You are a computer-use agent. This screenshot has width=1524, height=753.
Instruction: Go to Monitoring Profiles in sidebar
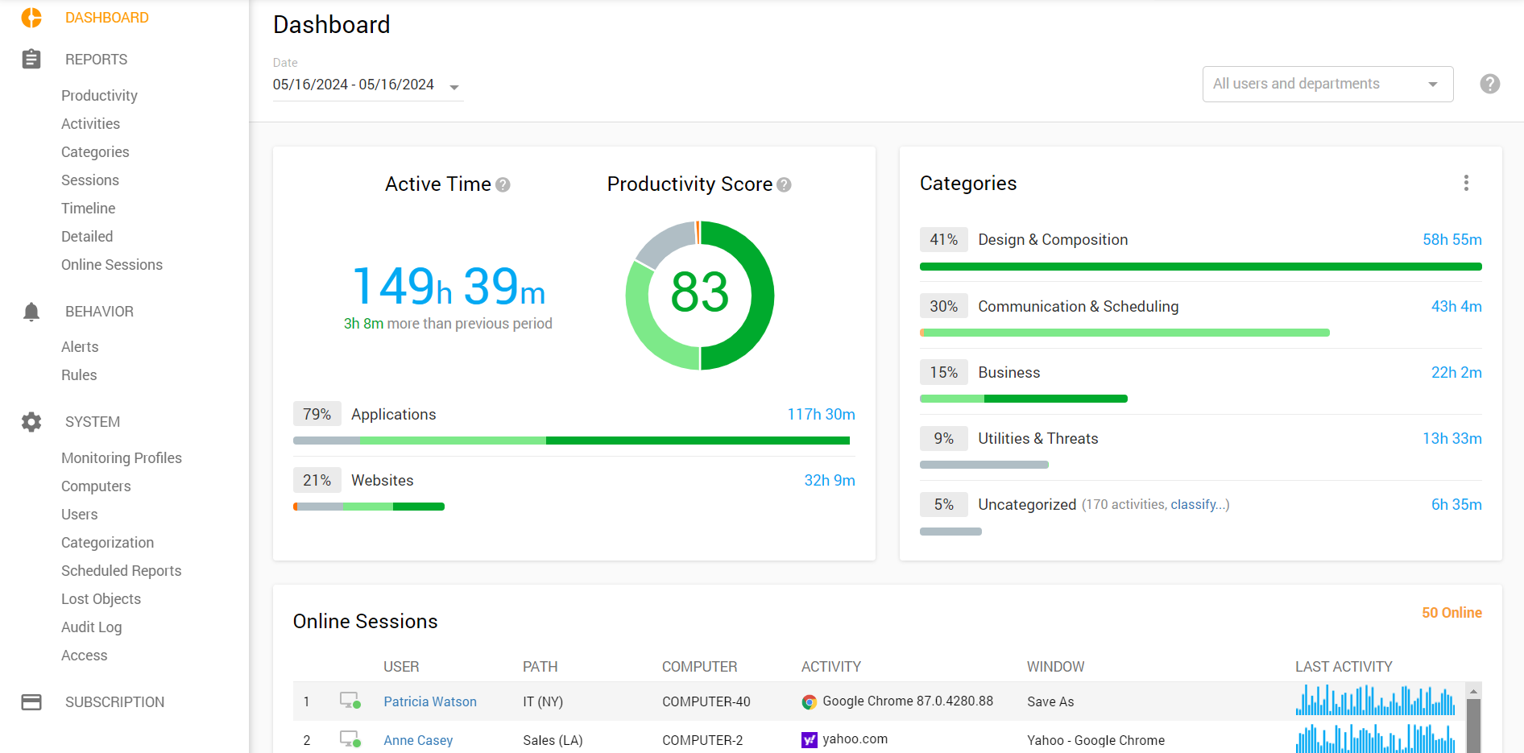[122, 458]
